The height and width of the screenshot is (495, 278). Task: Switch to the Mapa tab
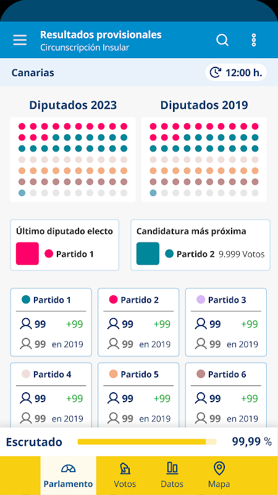(x=219, y=475)
